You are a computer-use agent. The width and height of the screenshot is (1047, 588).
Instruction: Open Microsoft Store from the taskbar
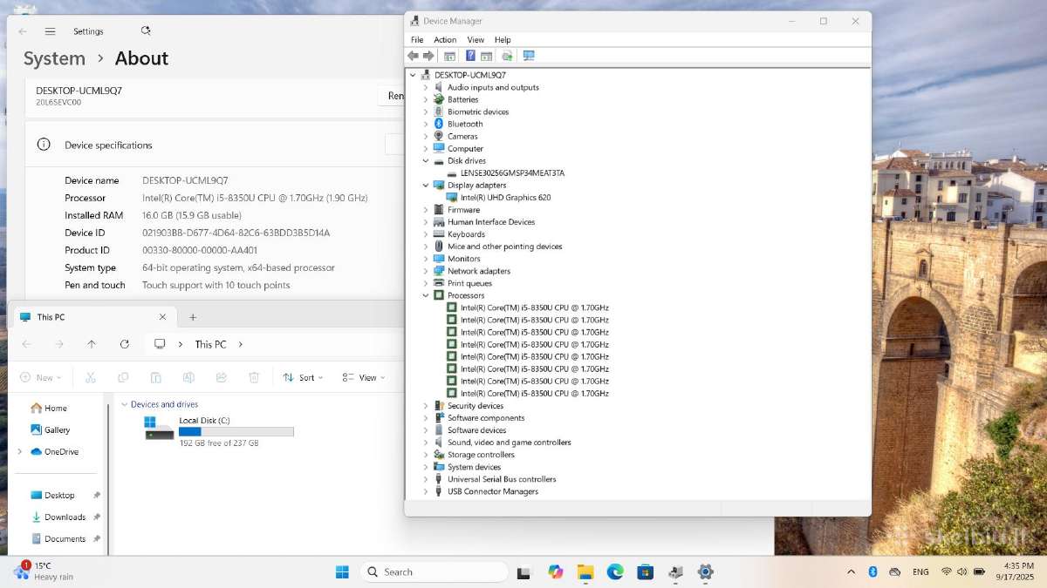click(645, 571)
